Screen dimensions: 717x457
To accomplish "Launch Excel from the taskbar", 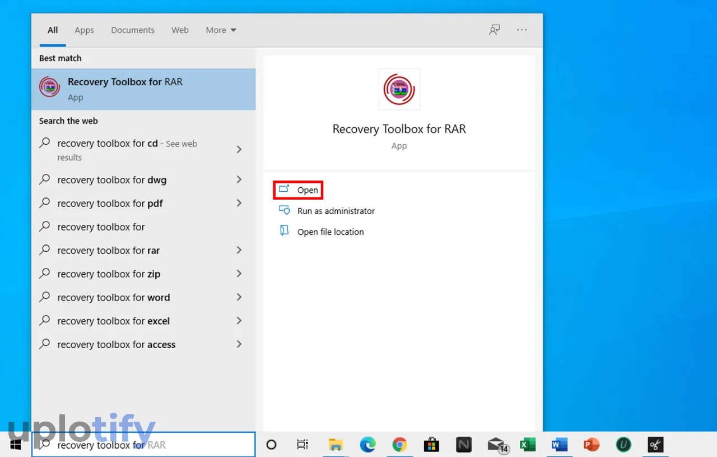I will pos(527,445).
